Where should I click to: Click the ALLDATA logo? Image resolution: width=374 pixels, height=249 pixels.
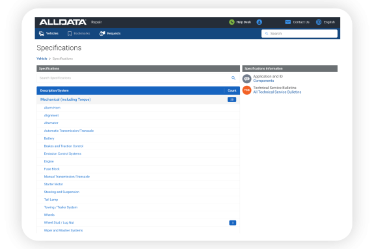pyautogui.click(x=63, y=22)
